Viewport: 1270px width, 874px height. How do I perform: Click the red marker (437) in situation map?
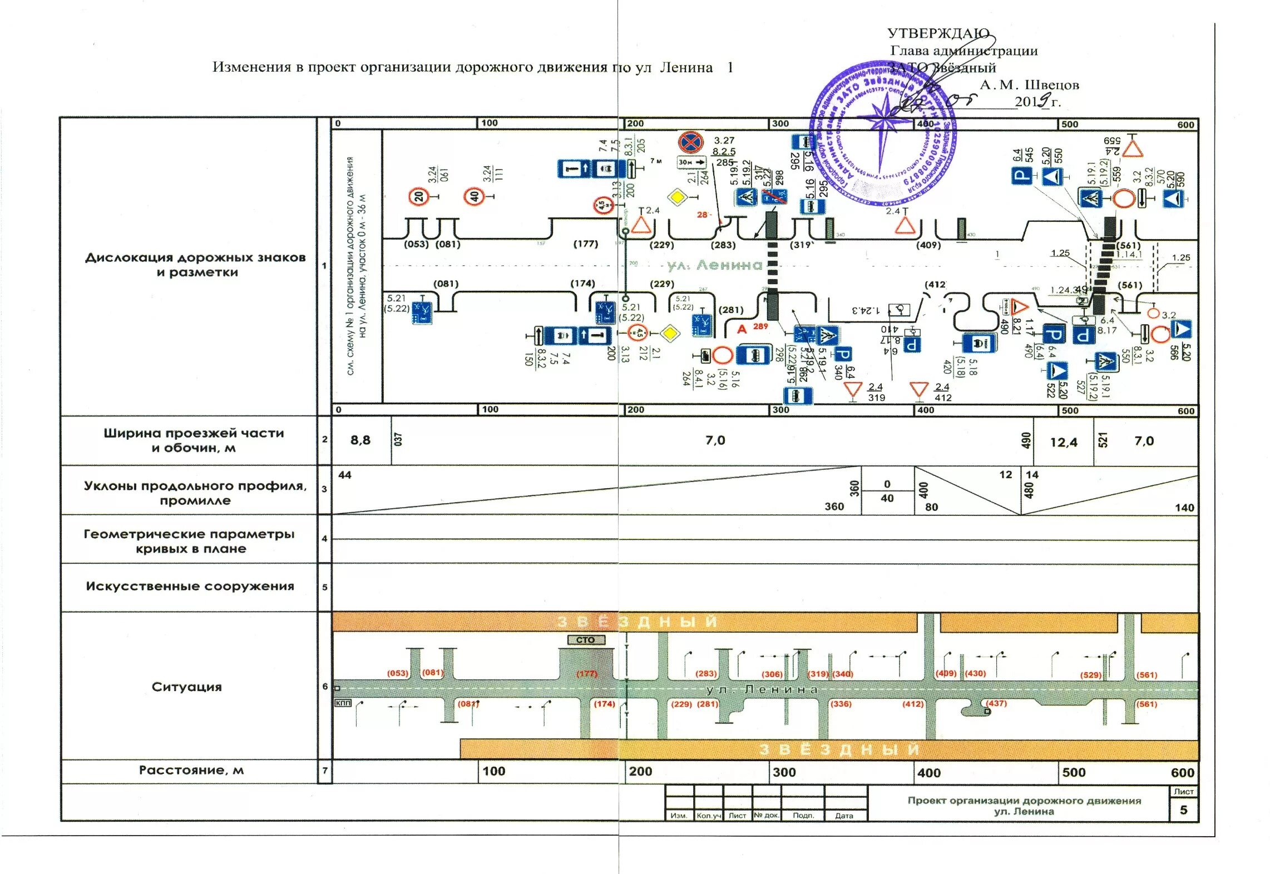click(x=996, y=703)
